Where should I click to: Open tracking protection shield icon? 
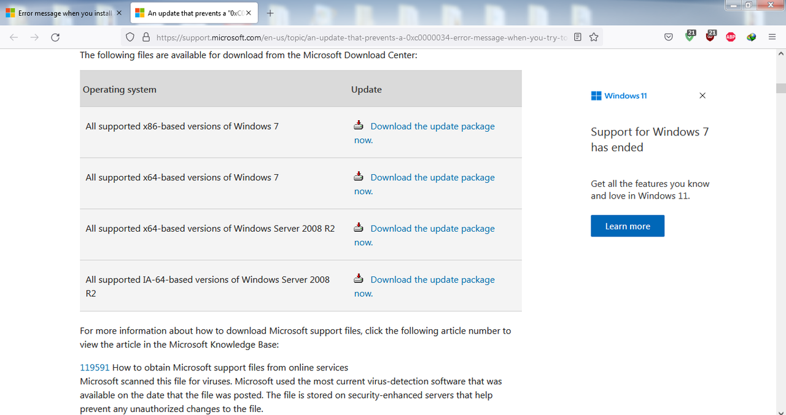coord(130,37)
